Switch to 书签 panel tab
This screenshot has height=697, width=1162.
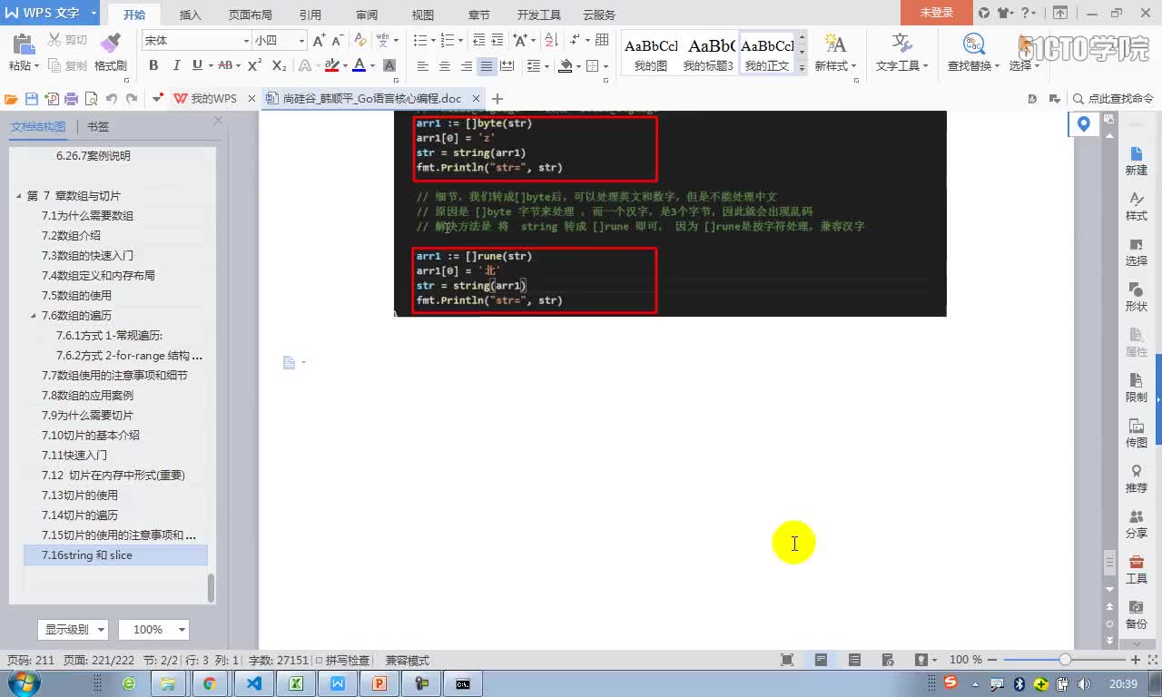point(98,127)
